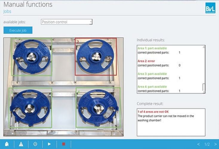Screen dimensions: 219x149
Task: Select the top-left green area 1 part
Action: pos(31,57)
